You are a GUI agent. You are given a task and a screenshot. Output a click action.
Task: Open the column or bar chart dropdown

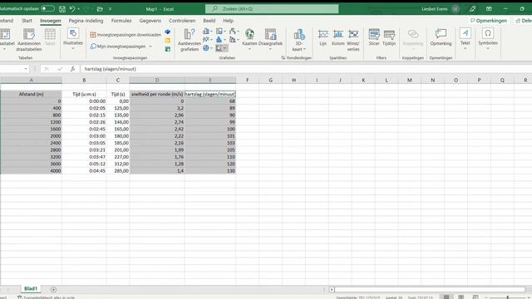pyautogui.click(x=207, y=32)
